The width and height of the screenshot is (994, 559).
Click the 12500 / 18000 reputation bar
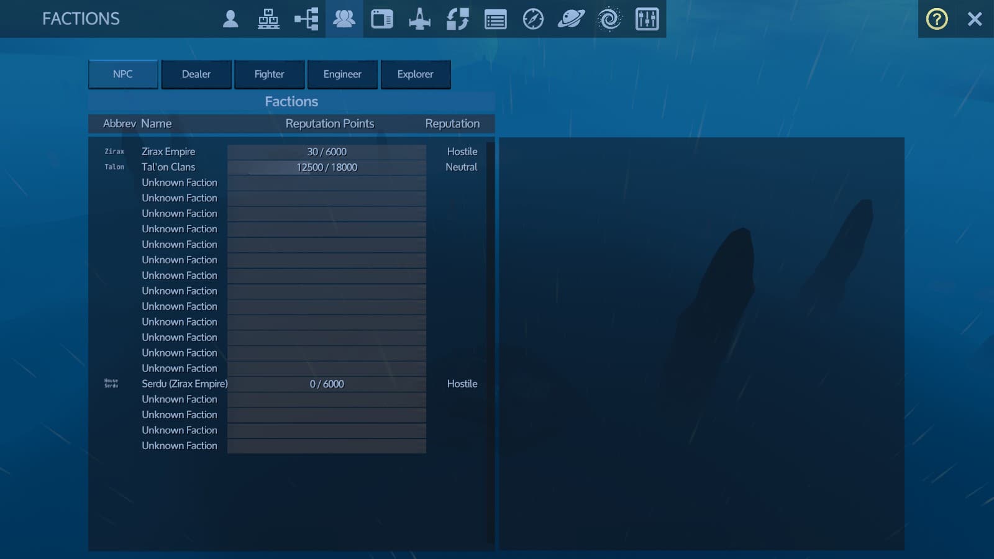tap(327, 167)
